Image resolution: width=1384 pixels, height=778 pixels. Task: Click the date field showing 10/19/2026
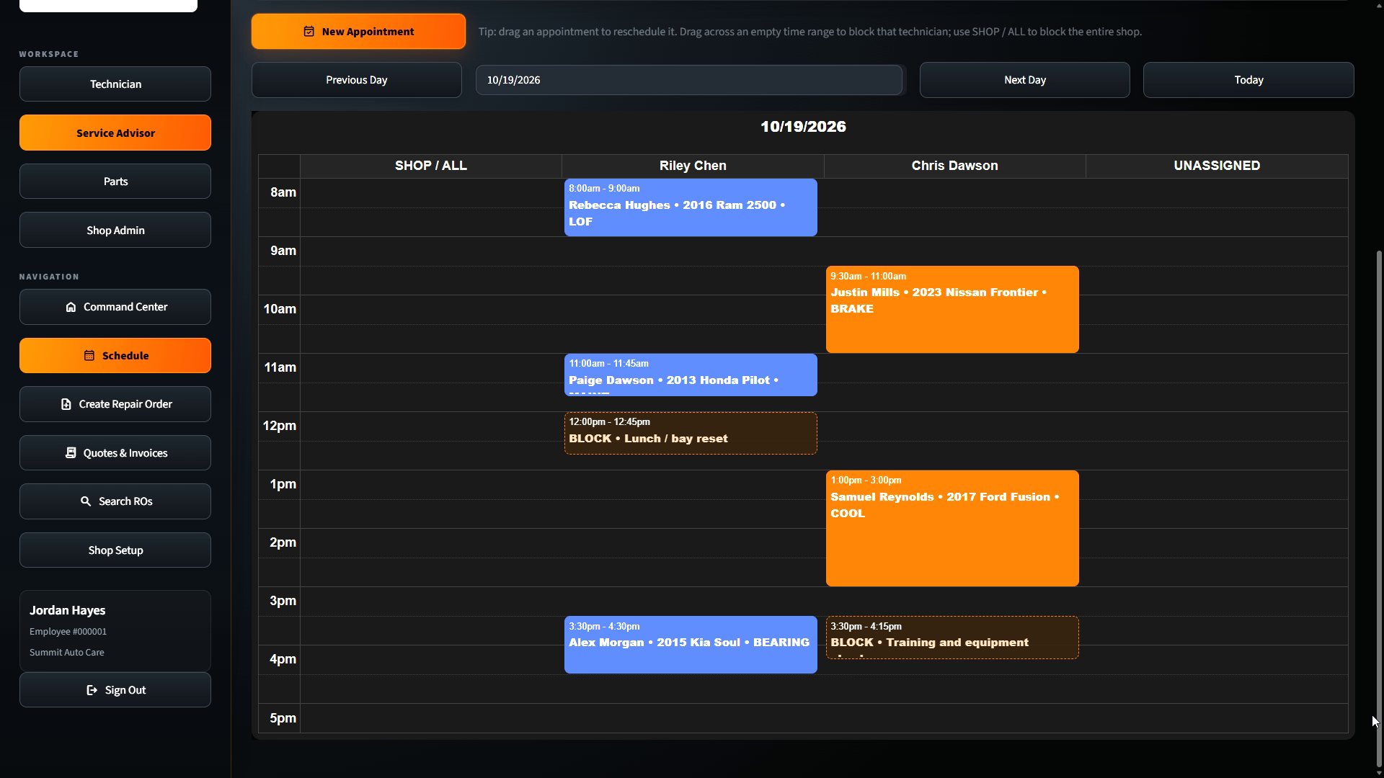[x=689, y=80]
